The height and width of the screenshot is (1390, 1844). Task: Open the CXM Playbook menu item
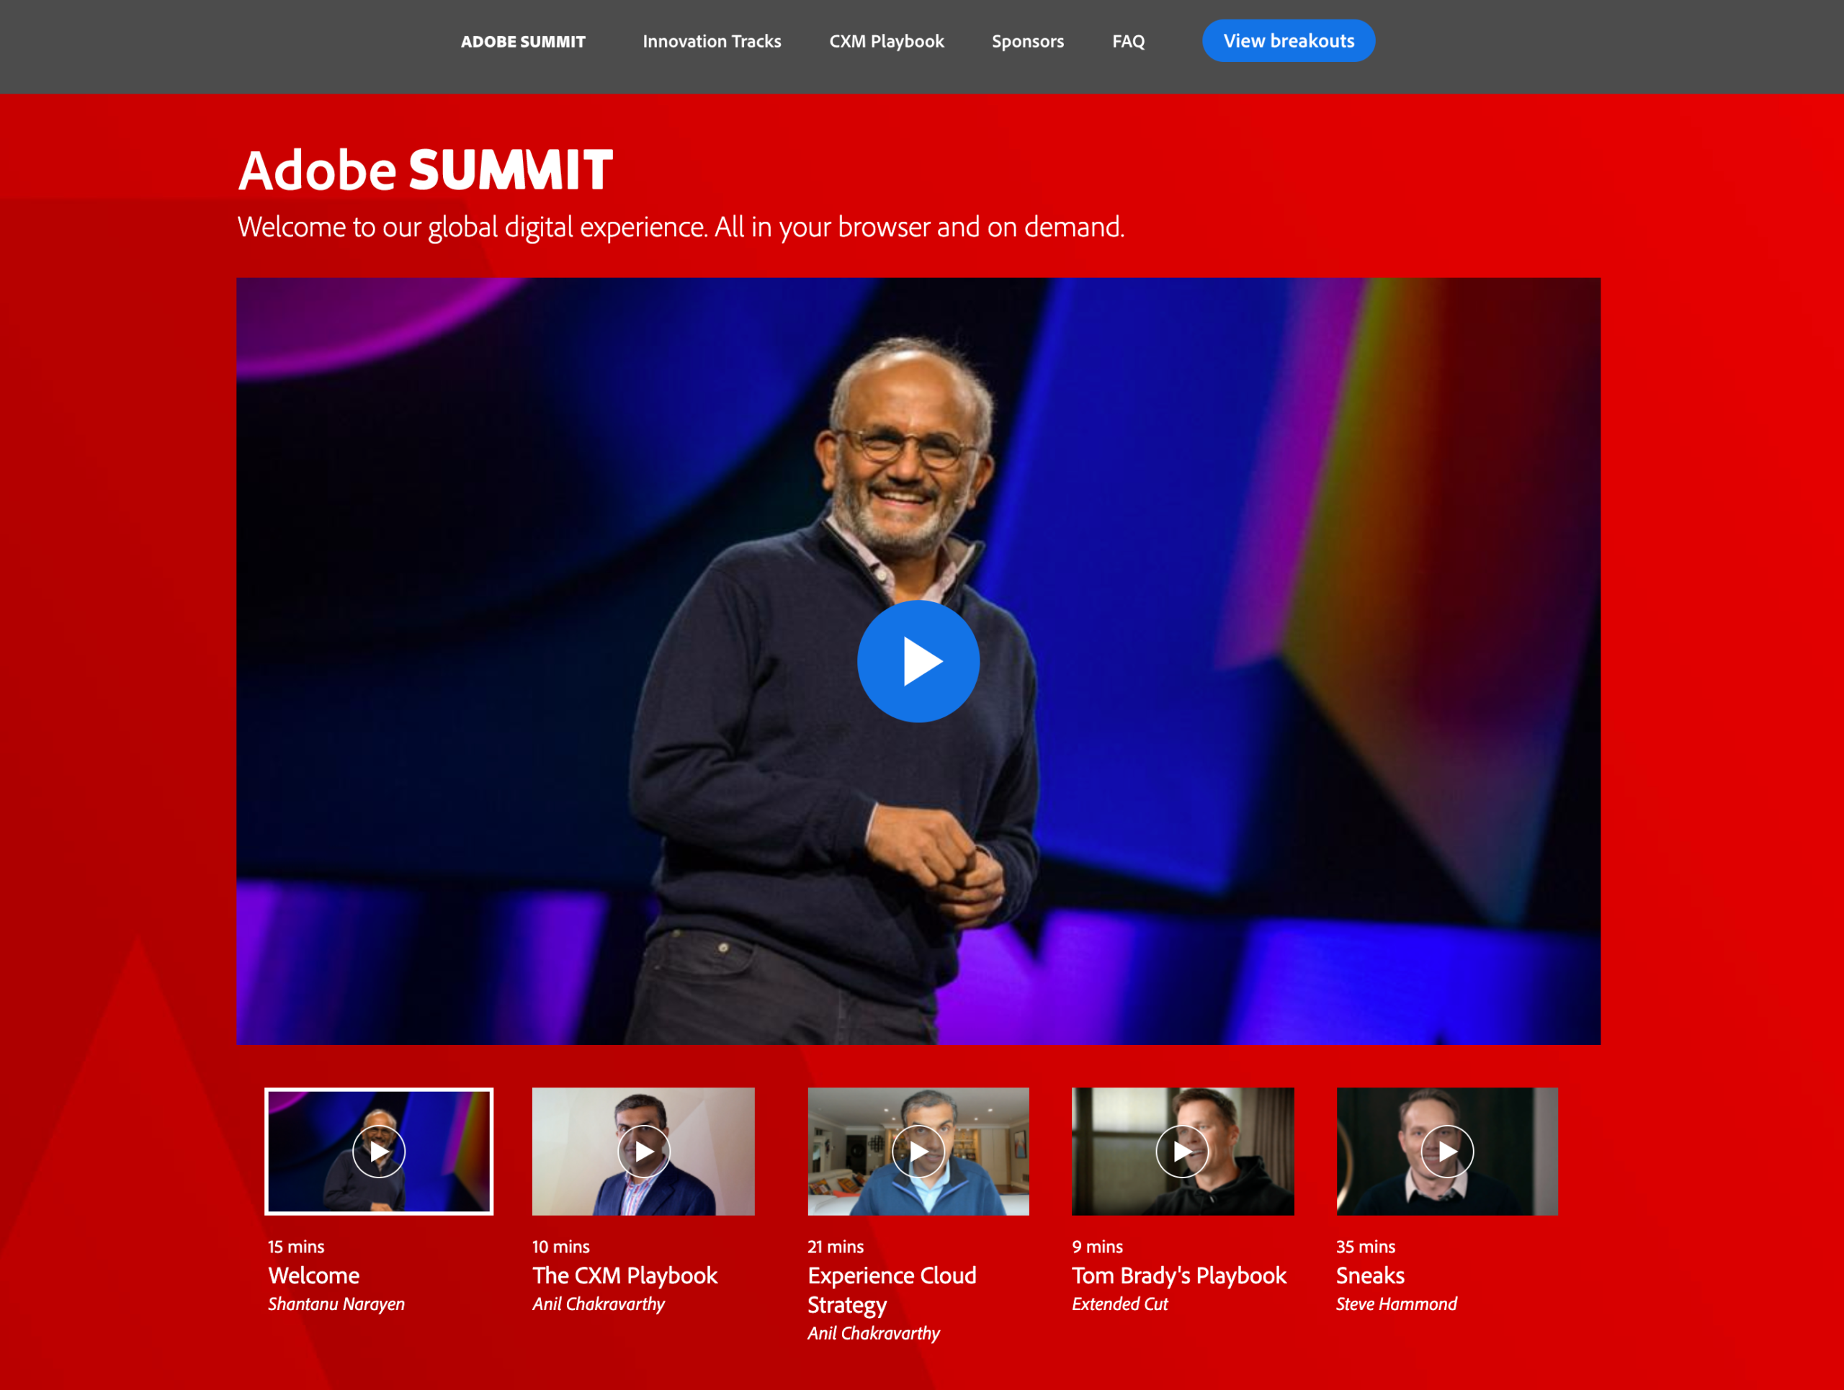tap(886, 42)
